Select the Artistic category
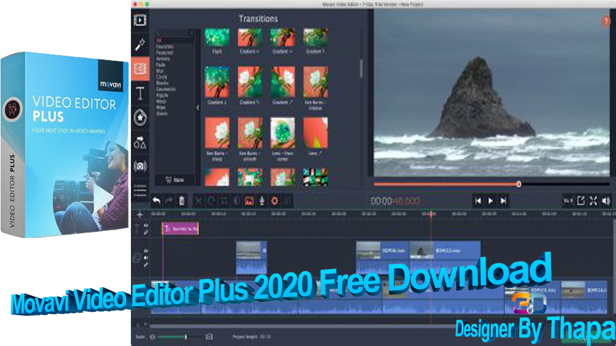This screenshot has height=346, width=616. (x=163, y=59)
